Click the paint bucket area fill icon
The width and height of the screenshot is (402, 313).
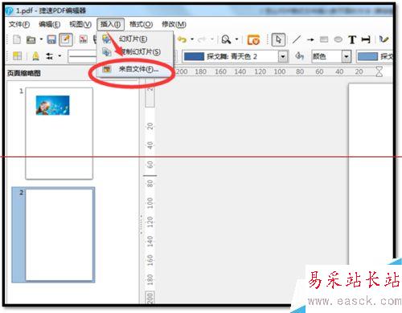tap(299, 56)
